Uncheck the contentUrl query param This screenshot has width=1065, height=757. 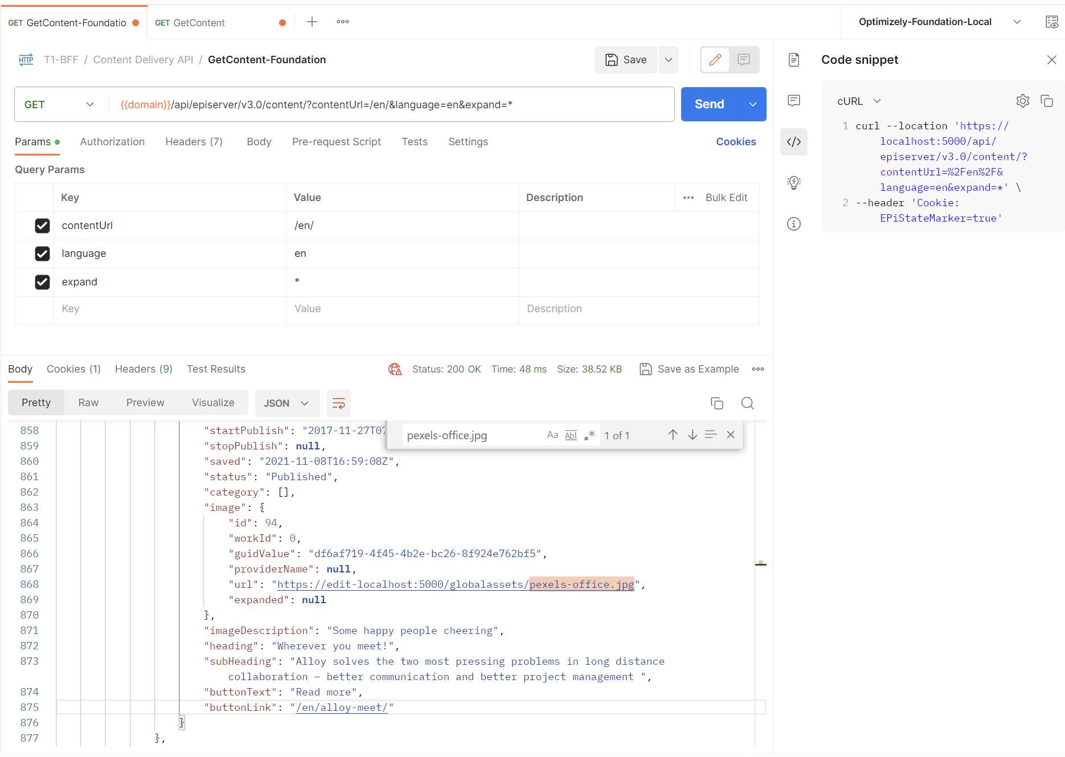pos(42,226)
